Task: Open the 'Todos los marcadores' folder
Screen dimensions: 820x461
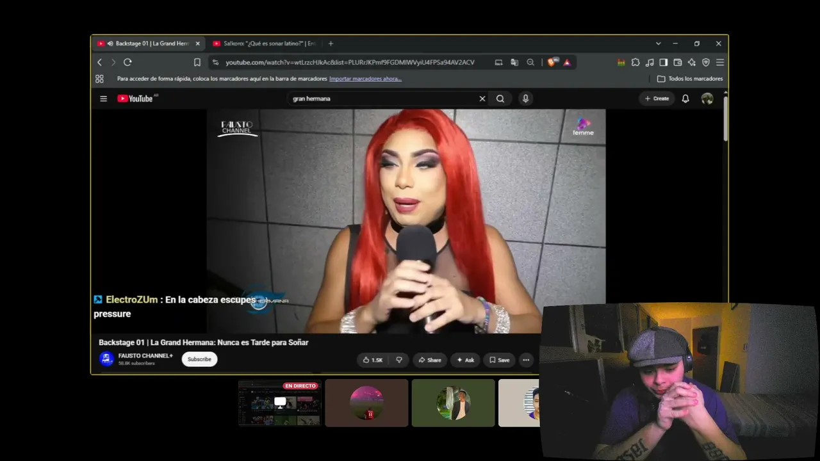Action: tap(690, 79)
